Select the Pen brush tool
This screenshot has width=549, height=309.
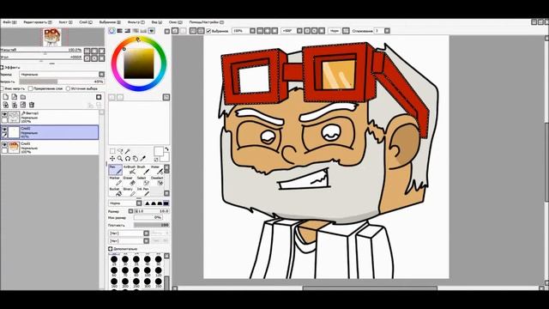[115, 170]
